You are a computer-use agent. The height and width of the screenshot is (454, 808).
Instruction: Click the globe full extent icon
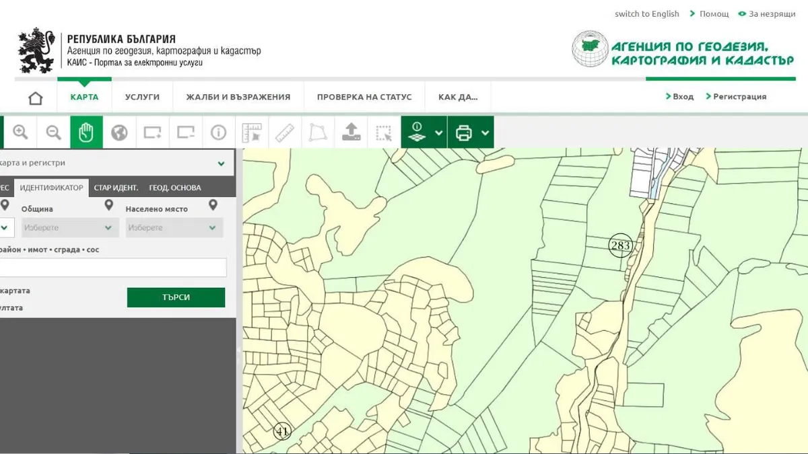click(x=119, y=133)
